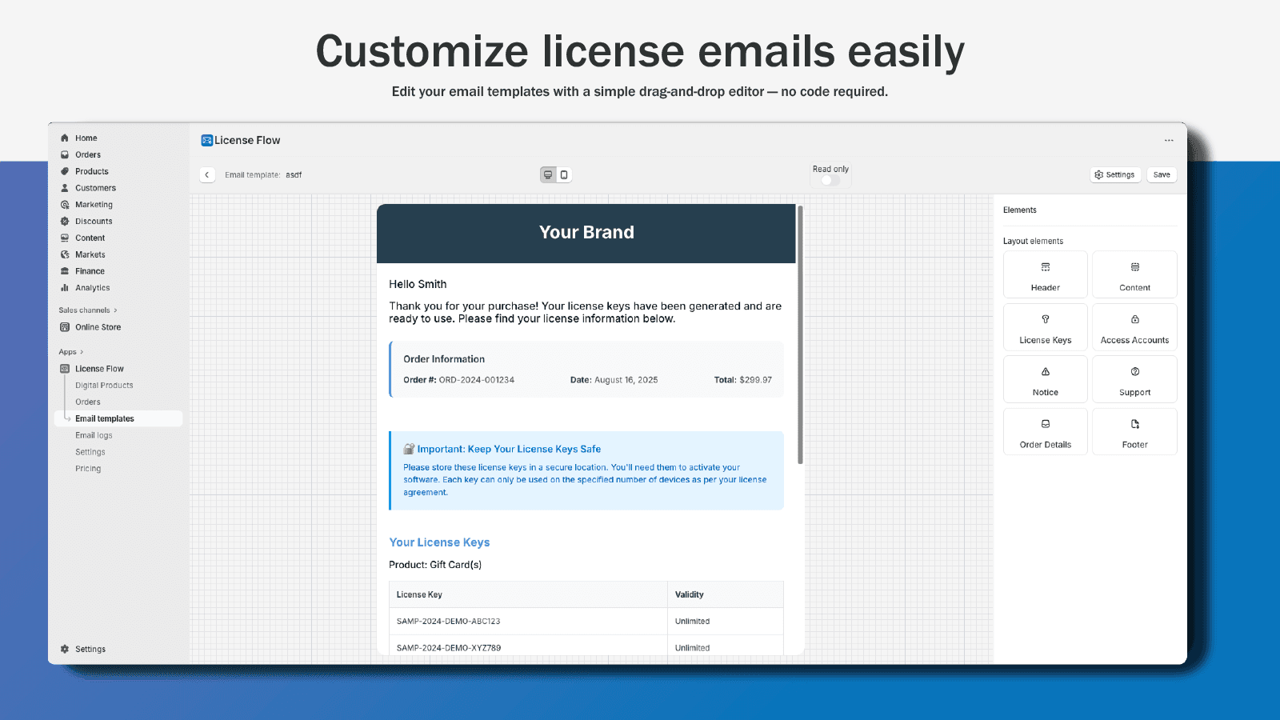Insert a Content layout element
The width and height of the screenshot is (1280, 720).
pos(1134,274)
